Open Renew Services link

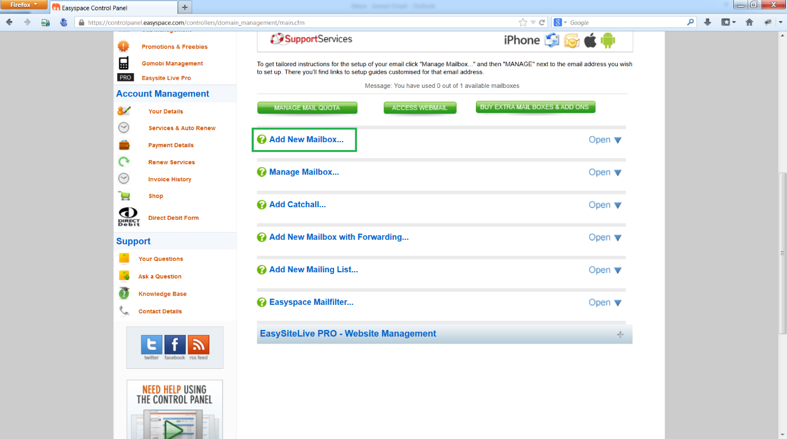tap(172, 162)
